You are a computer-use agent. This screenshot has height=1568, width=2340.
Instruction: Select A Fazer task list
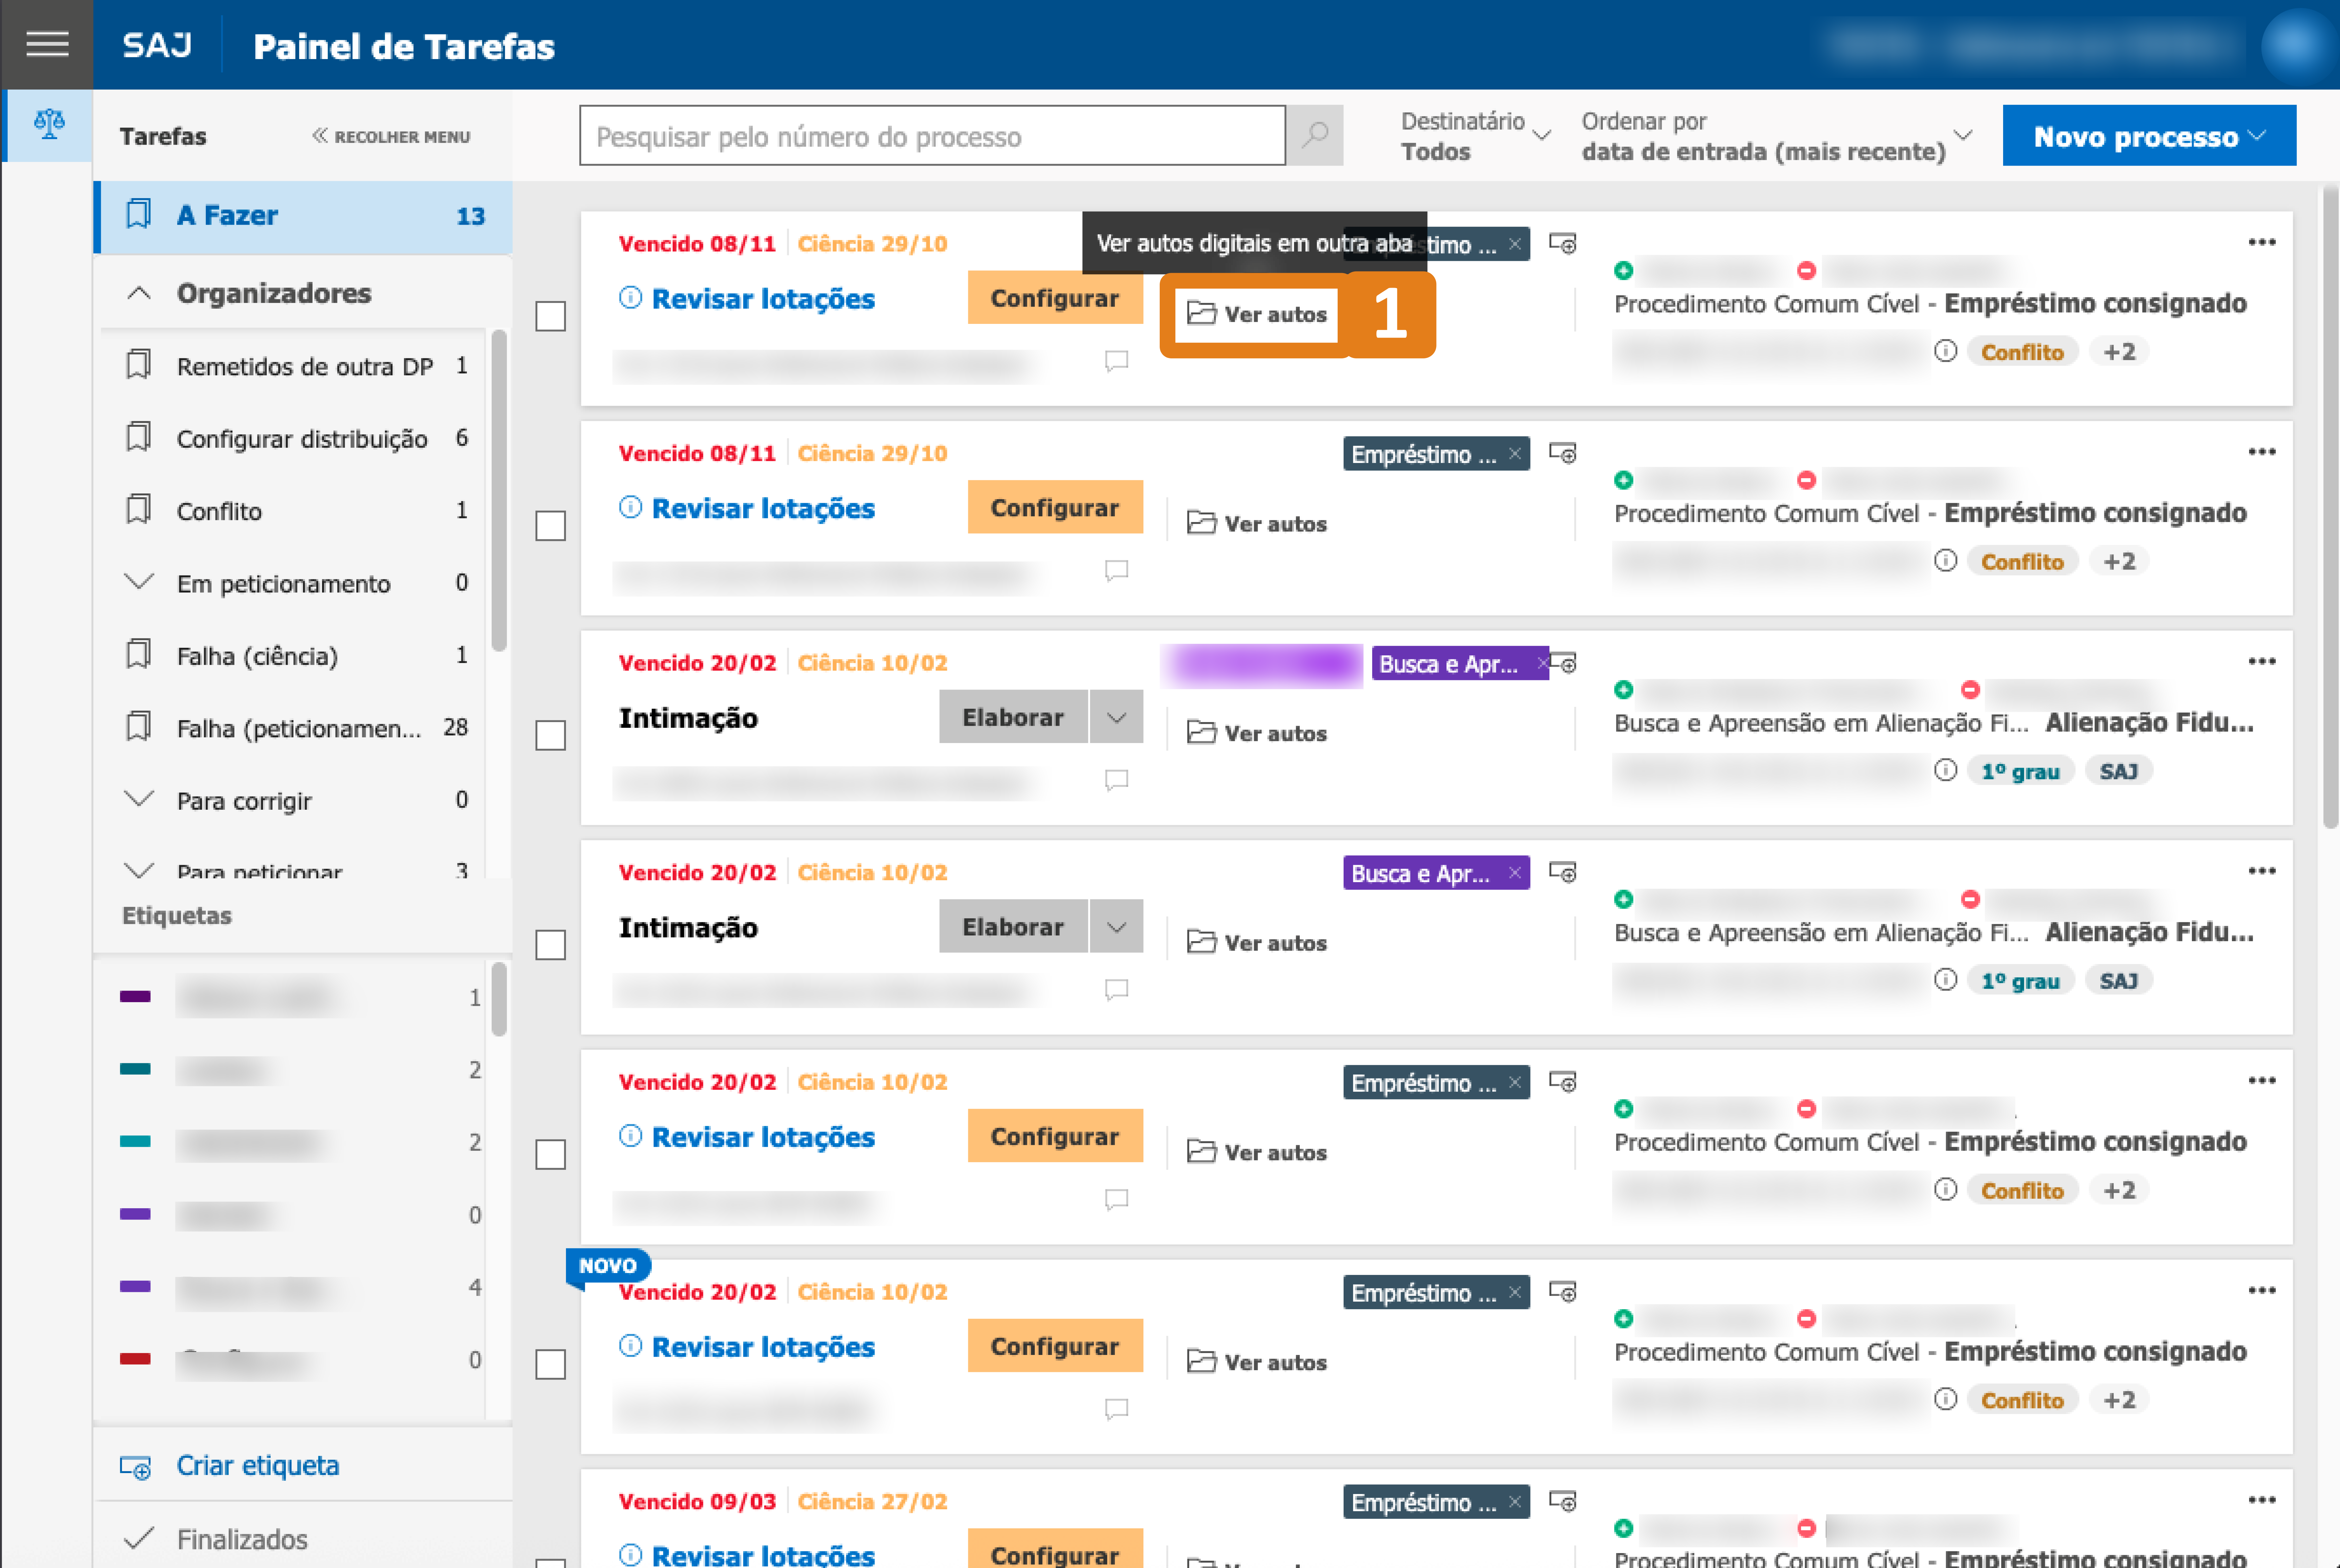[303, 216]
